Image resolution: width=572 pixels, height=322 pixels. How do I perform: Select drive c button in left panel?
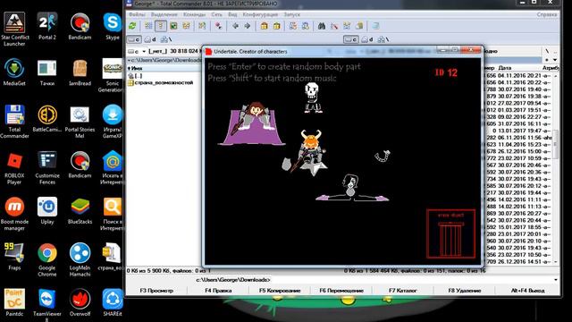tap(134, 39)
